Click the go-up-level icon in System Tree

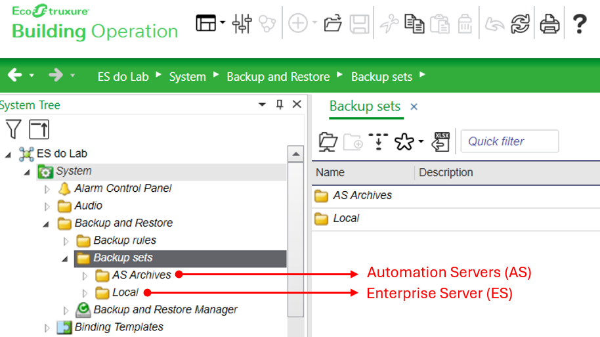pyautogui.click(x=39, y=129)
